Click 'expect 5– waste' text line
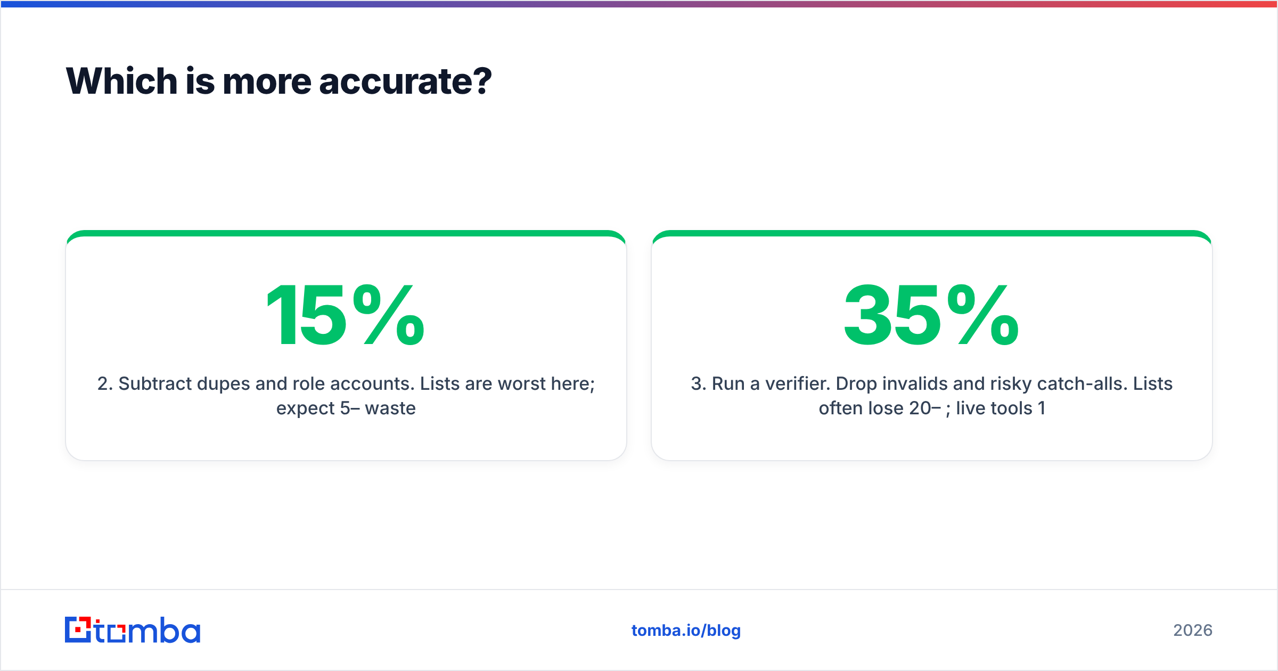1278x671 pixels. tap(346, 408)
